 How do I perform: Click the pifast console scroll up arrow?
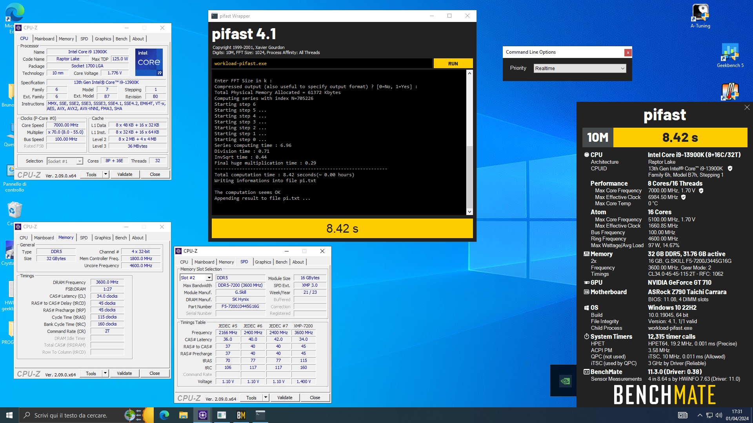pos(469,73)
